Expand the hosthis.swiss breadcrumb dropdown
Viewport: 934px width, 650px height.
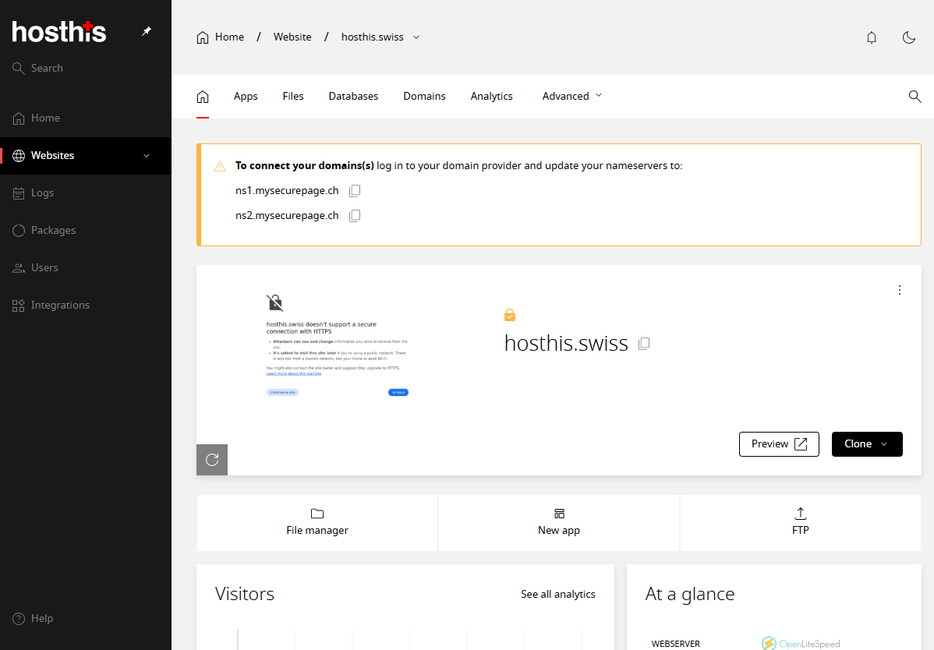416,37
